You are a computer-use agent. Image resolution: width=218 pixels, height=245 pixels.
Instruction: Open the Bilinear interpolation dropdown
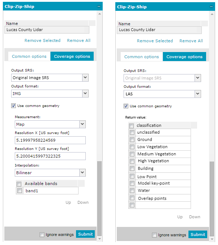click(82, 173)
